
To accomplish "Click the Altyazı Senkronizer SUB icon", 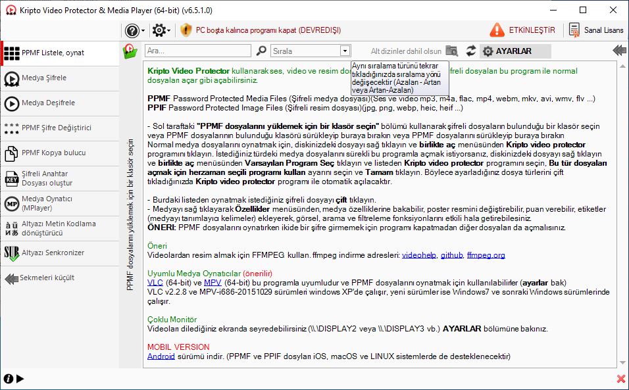I will (x=12, y=253).
